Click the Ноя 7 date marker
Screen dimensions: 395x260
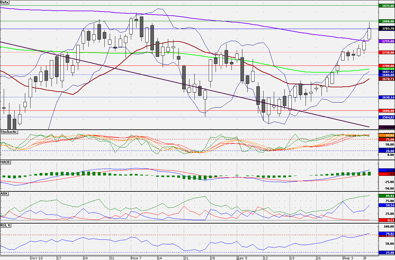click(137, 258)
